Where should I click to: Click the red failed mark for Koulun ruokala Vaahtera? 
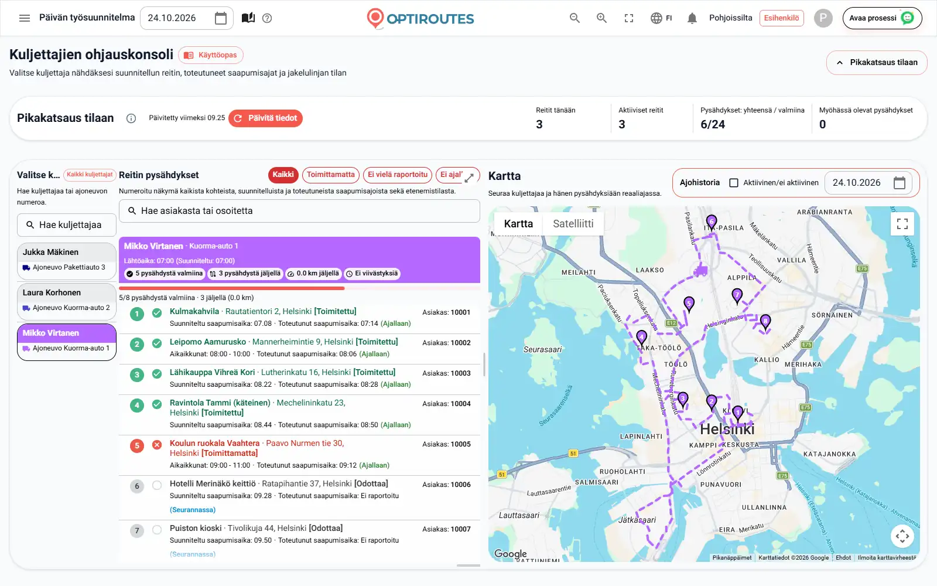[x=157, y=445]
